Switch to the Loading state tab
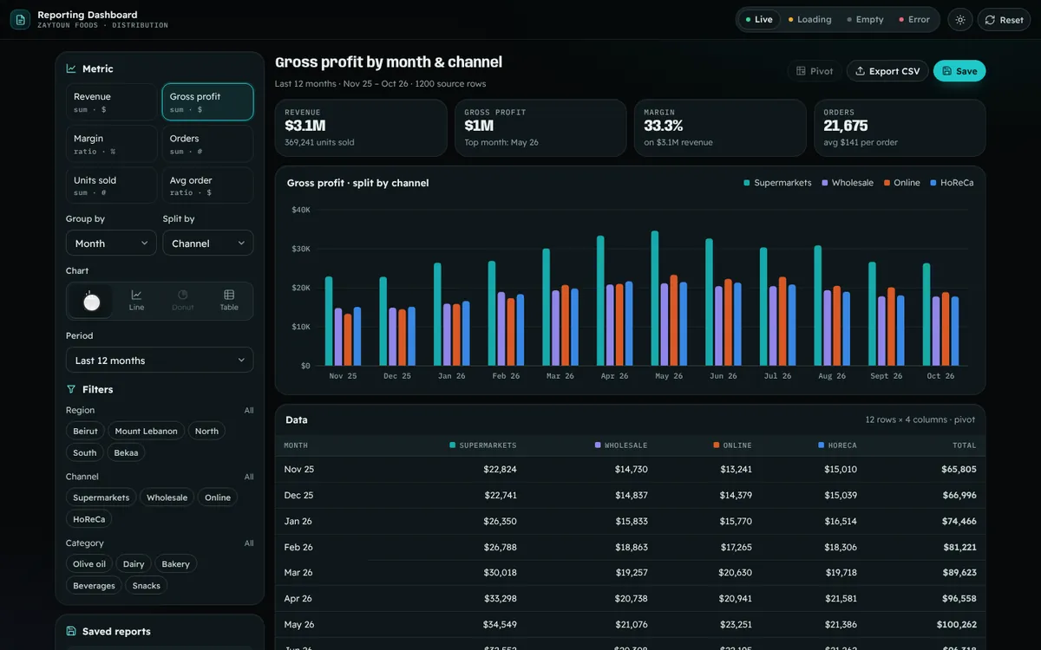The width and height of the screenshot is (1041, 650). pyautogui.click(x=809, y=20)
